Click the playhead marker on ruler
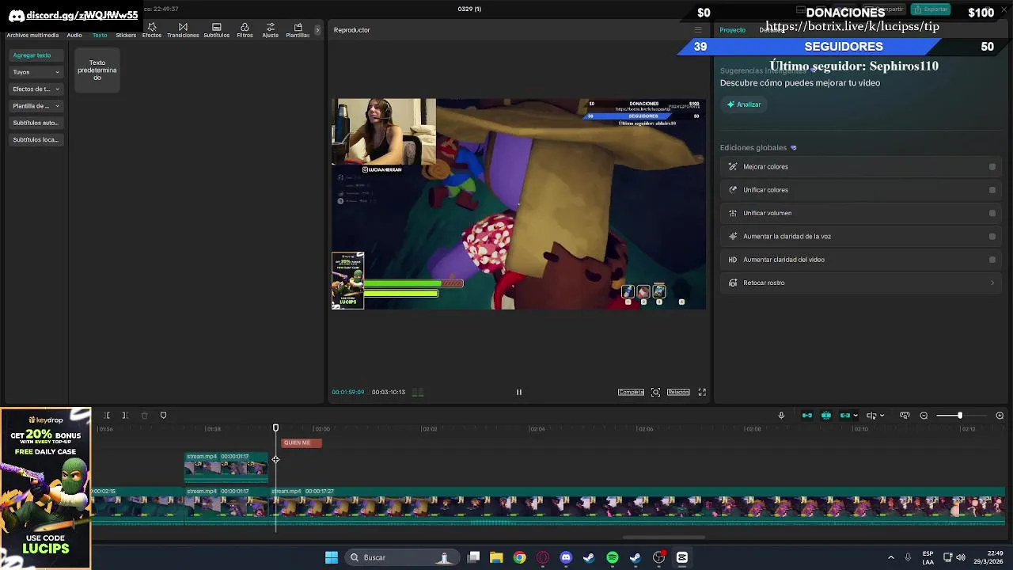The width and height of the screenshot is (1013, 570). click(275, 428)
